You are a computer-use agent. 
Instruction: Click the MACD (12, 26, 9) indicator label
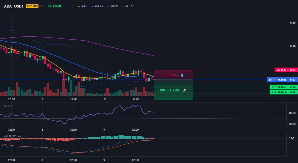tap(14, 136)
